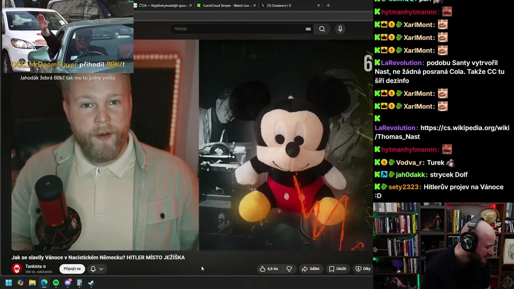Activate voice search microphone icon
This screenshot has height=289, width=514.
(340, 29)
